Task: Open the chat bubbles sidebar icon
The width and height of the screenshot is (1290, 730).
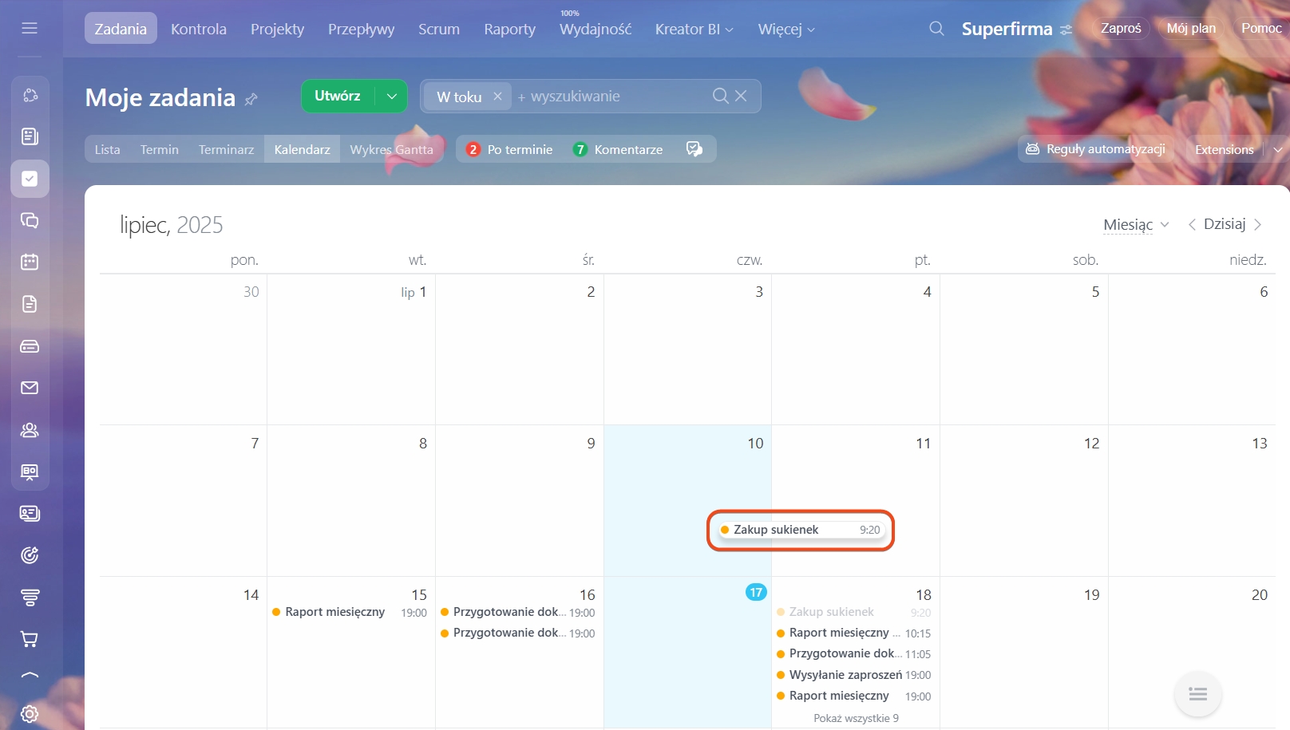Action: tap(30, 220)
